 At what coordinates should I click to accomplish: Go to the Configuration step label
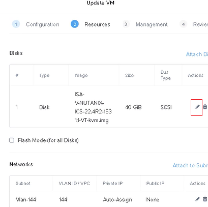[43, 24]
